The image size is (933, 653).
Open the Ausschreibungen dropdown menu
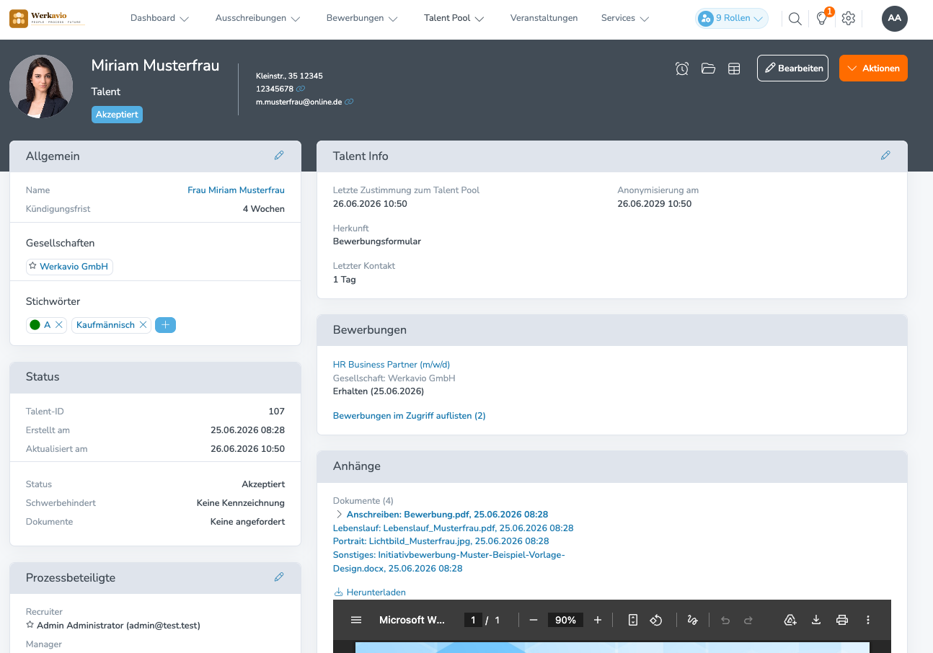point(257,19)
